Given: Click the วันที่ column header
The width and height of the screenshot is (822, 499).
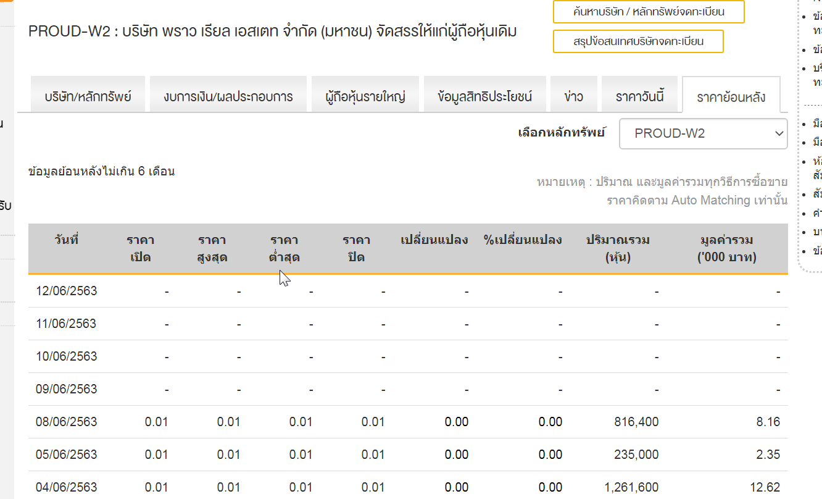Looking at the screenshot, I should 66,240.
